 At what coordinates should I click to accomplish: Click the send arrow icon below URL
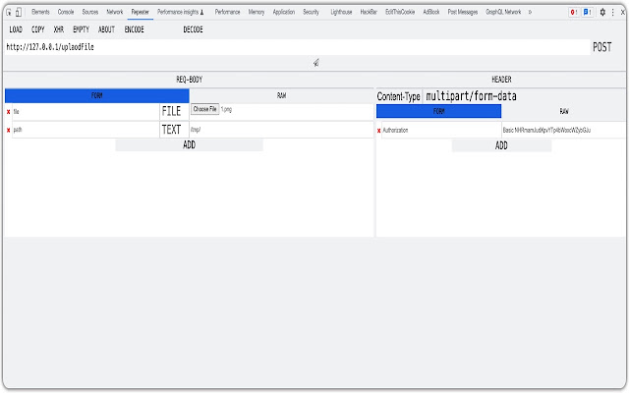(x=314, y=62)
